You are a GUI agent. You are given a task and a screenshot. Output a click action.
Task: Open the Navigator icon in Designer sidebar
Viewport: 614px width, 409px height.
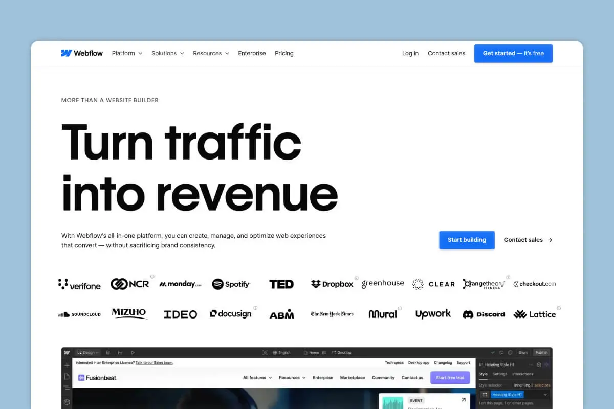pyautogui.click(x=67, y=388)
